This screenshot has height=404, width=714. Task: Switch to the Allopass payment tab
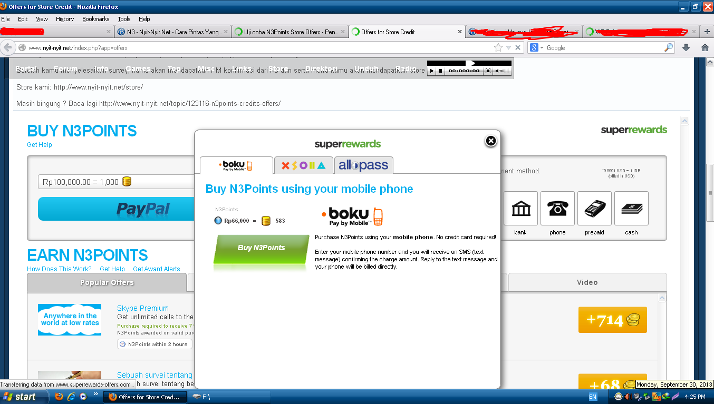pyautogui.click(x=363, y=165)
